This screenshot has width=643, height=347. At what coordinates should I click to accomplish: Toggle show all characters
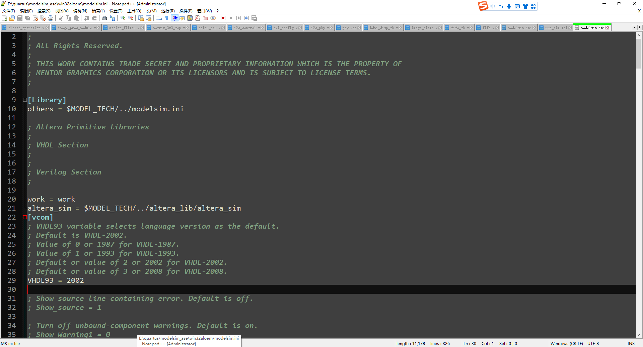tap(166, 18)
